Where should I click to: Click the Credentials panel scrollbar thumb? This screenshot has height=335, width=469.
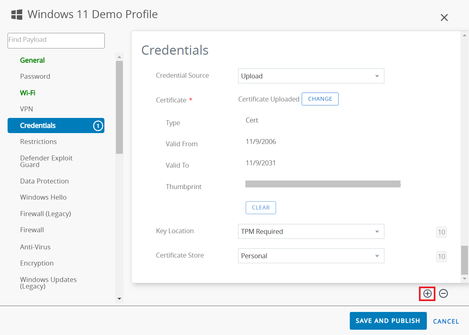click(x=464, y=260)
